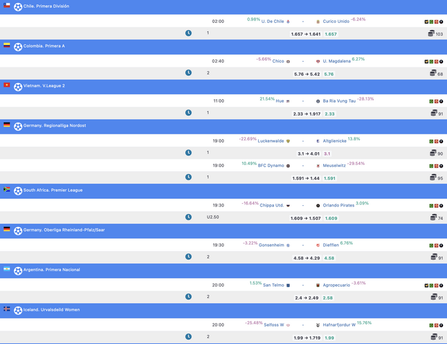Click the green 2.58 odds value
Screen dimensions: 447x344
point(328,298)
